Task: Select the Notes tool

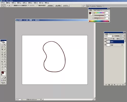Action: [x=2, y=67]
